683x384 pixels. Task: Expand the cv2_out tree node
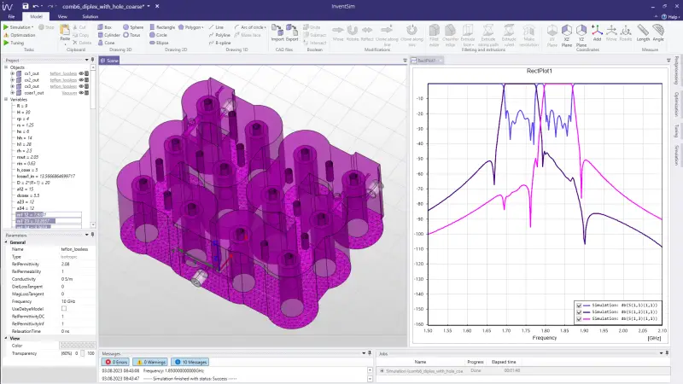tap(12, 80)
